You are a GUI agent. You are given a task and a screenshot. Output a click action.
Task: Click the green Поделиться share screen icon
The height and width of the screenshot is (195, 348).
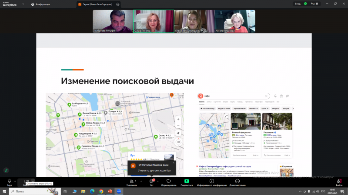click(187, 181)
